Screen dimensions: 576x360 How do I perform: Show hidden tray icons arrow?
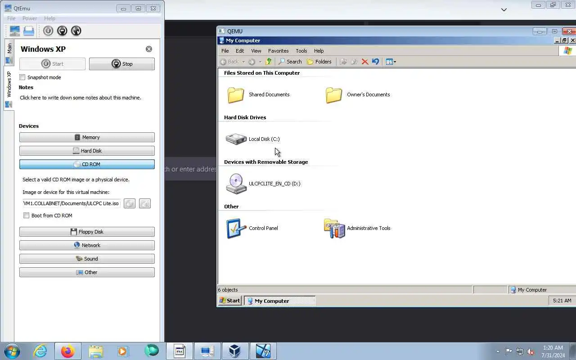click(498, 351)
